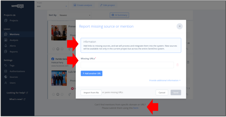This screenshot has height=117, width=226.
Task: Open Users settings
Action: tap(12, 83)
